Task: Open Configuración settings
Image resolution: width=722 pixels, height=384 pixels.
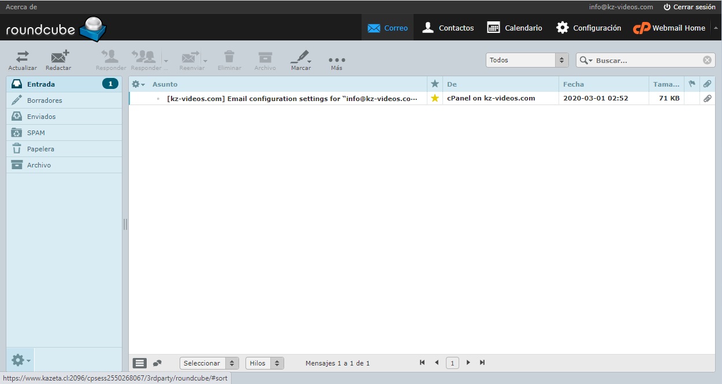Action: click(589, 28)
